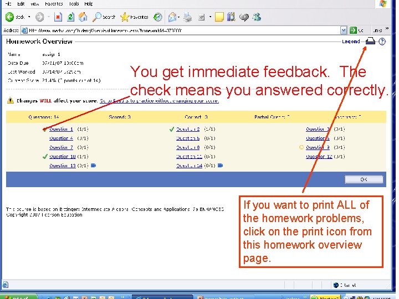Open the File menu

(8, 3)
